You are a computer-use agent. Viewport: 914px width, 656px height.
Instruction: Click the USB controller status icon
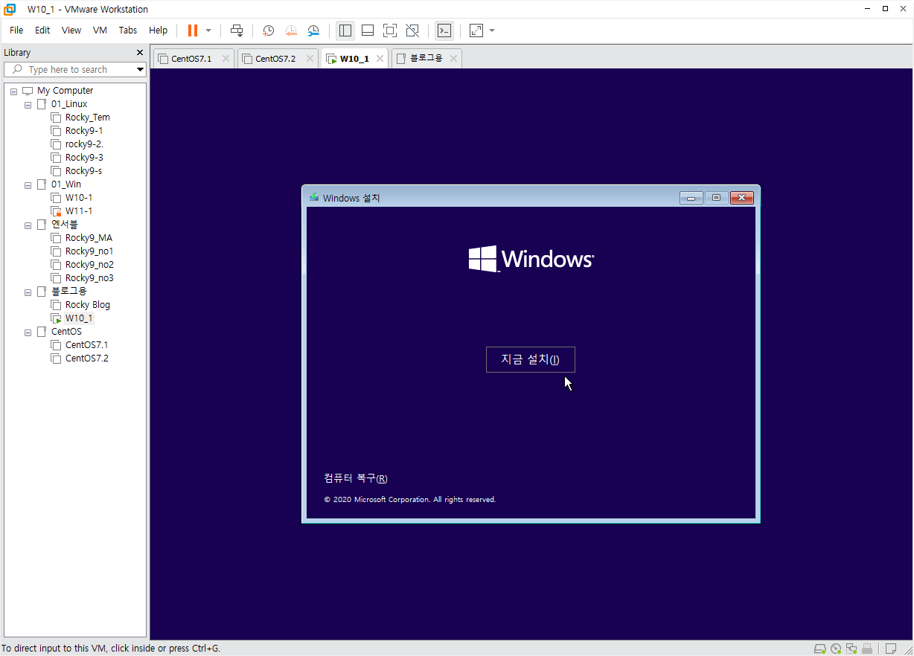pyautogui.click(x=867, y=649)
